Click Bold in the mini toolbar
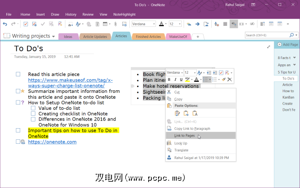This screenshot has width=300, height=188. 169,79
